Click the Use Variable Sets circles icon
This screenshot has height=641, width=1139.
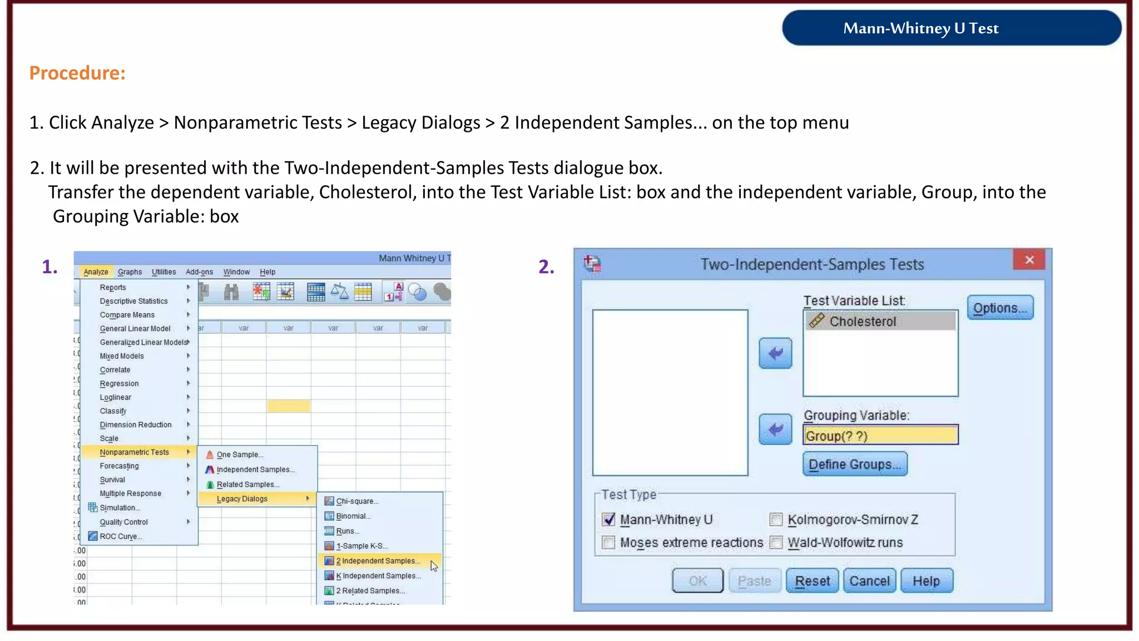point(417,292)
